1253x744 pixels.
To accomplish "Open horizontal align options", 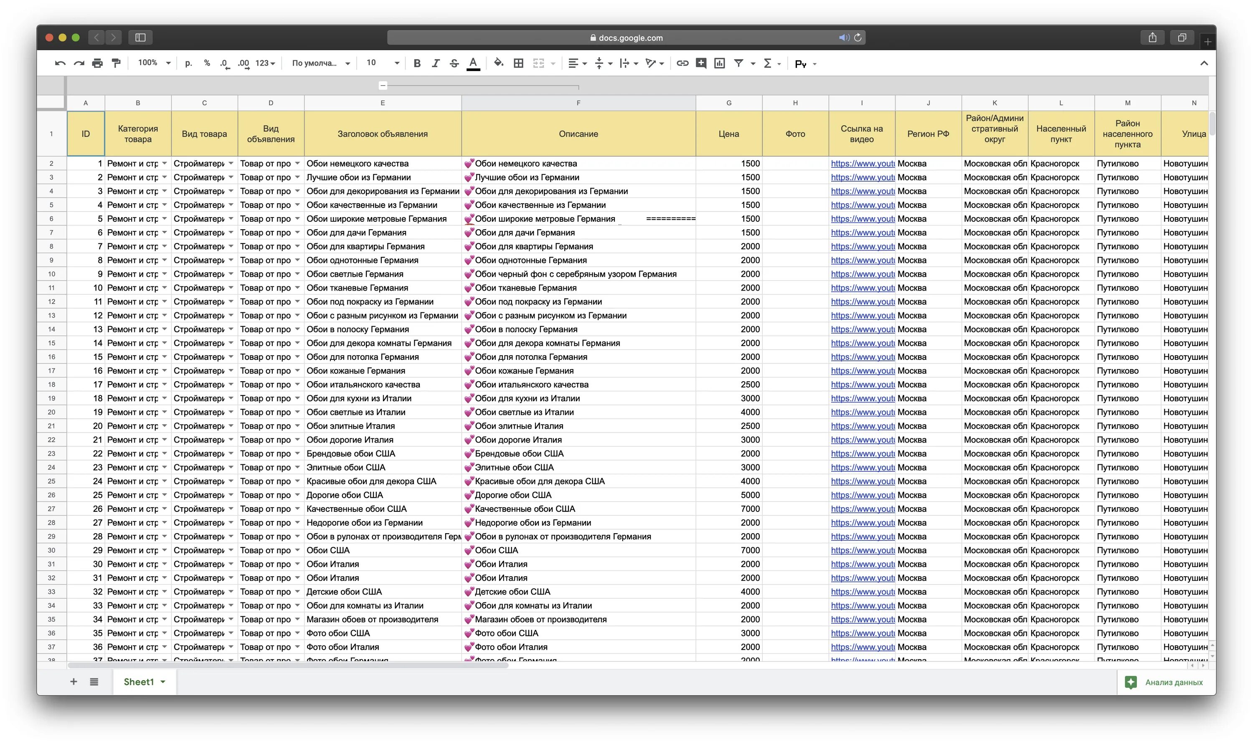I will pos(577,63).
